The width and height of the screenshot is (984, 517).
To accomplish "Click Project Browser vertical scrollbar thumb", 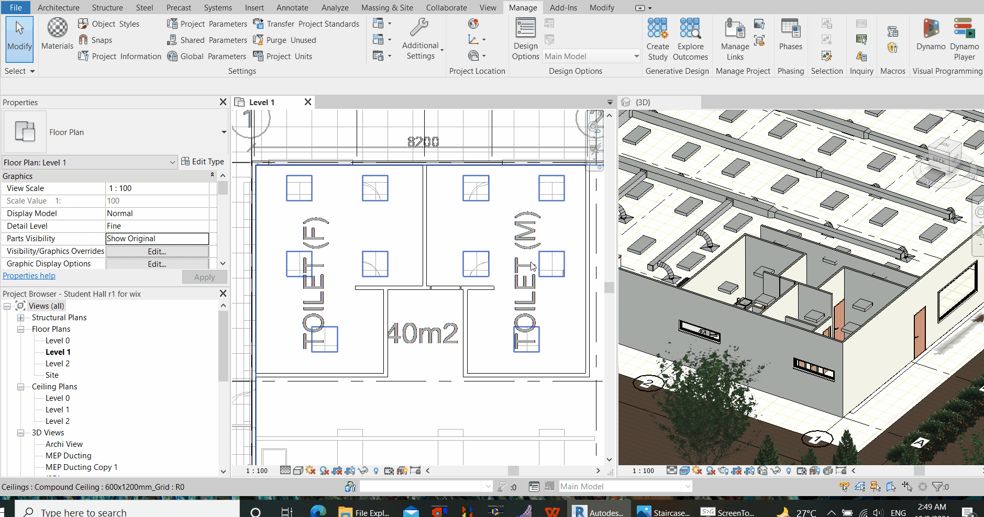I will (x=223, y=346).
